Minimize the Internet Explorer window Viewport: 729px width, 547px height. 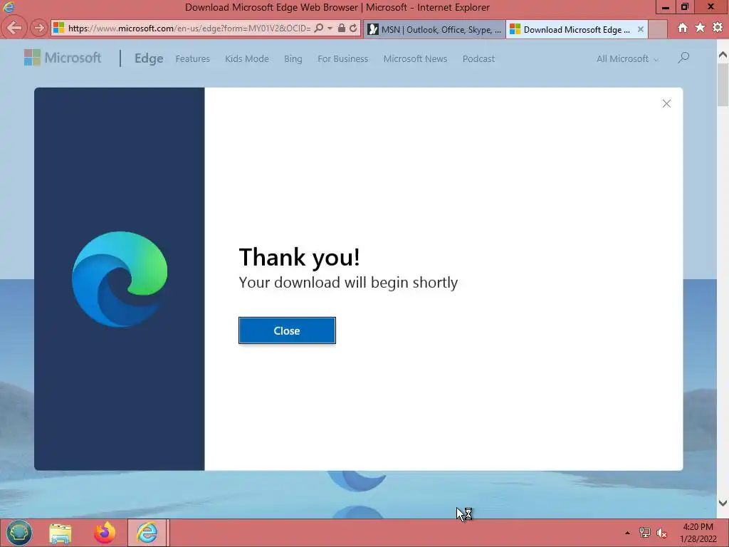[x=666, y=7]
